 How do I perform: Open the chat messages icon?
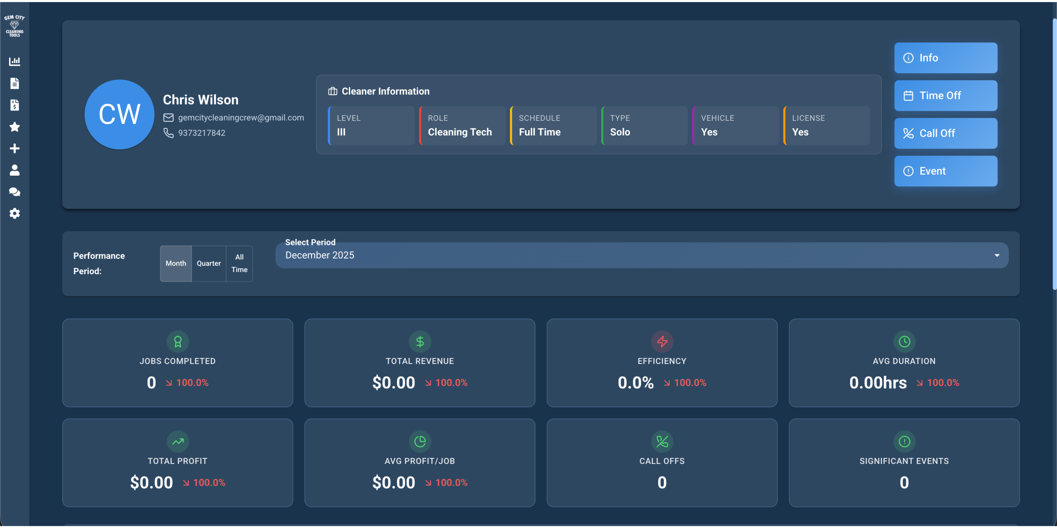[15, 192]
